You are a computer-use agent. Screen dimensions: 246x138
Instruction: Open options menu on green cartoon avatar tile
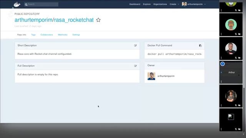tap(221, 34)
